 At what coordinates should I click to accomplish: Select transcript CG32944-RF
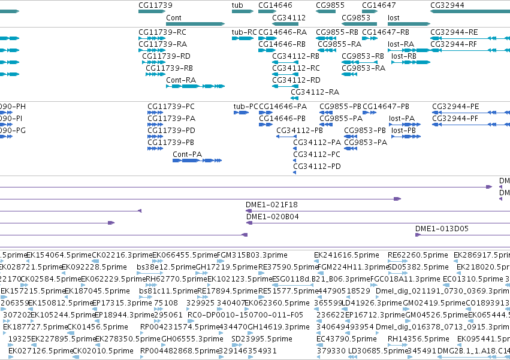click(x=470, y=50)
